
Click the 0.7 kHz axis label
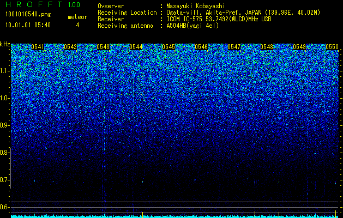point(5,180)
